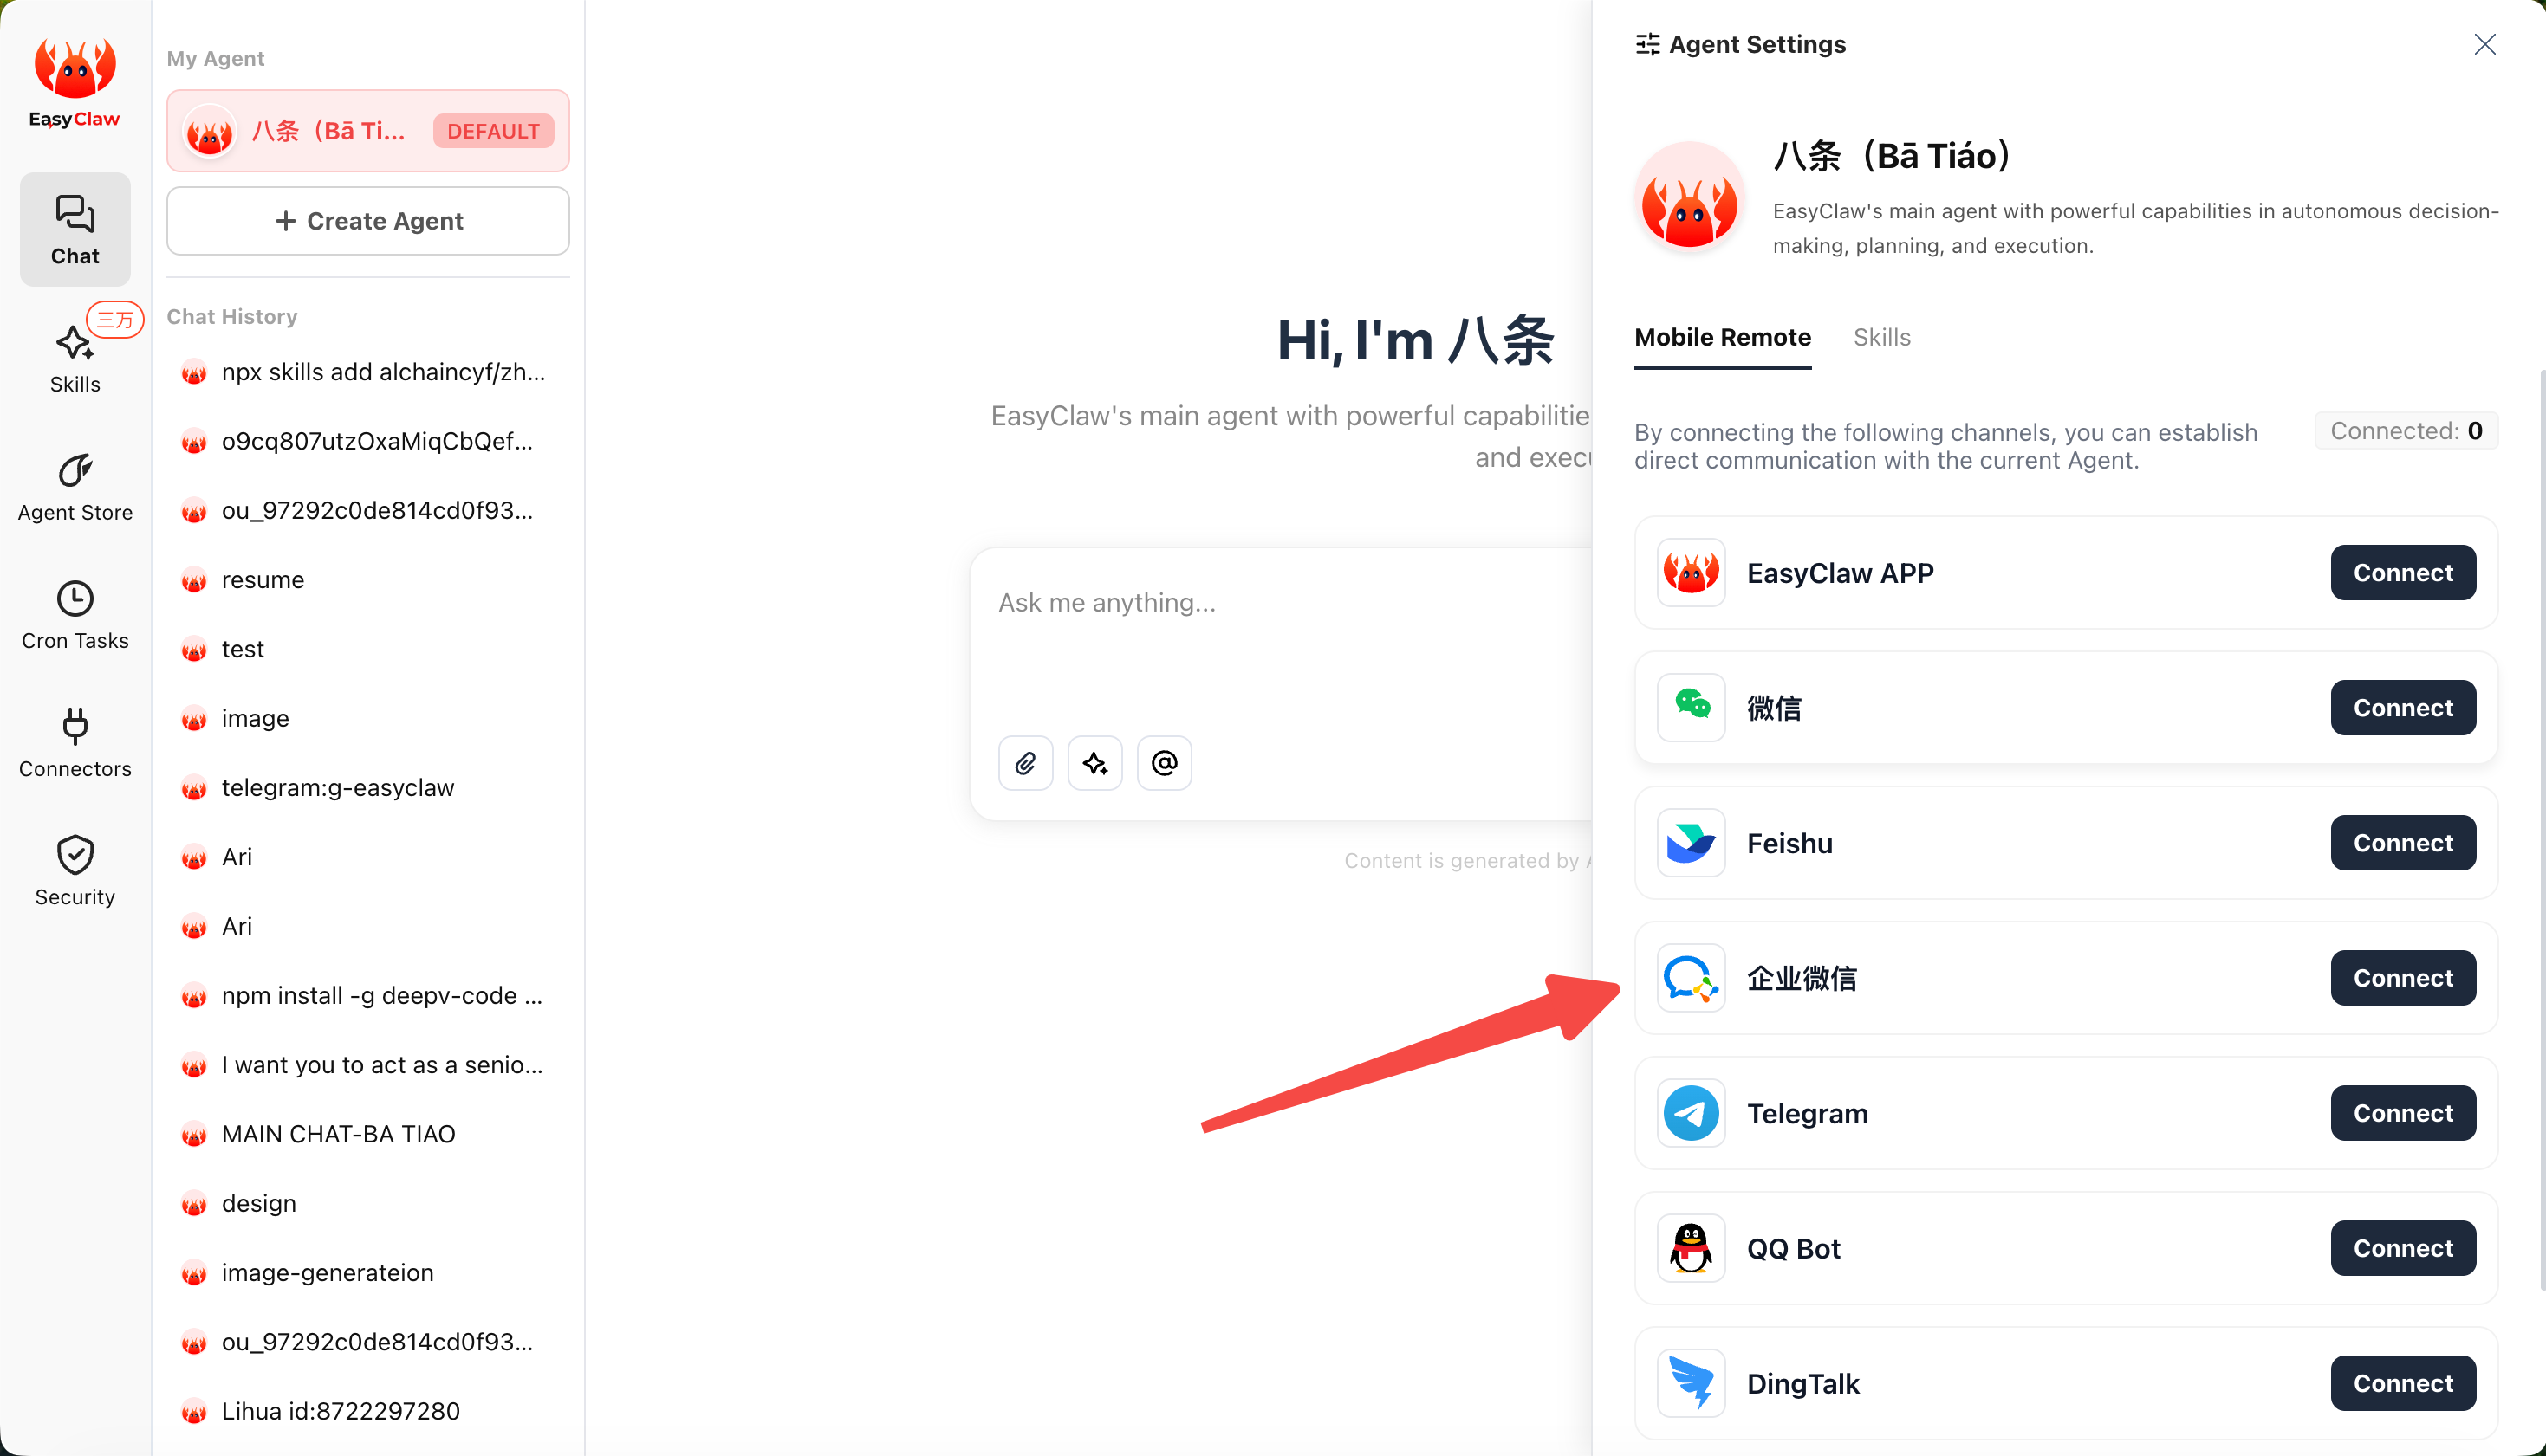The height and width of the screenshot is (1456, 2546).
Task: Connect the Telegram channel
Action: pos(2403,1113)
